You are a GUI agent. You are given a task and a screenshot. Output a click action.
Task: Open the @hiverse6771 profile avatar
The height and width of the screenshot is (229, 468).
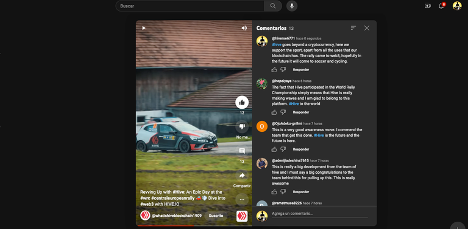[x=262, y=41]
